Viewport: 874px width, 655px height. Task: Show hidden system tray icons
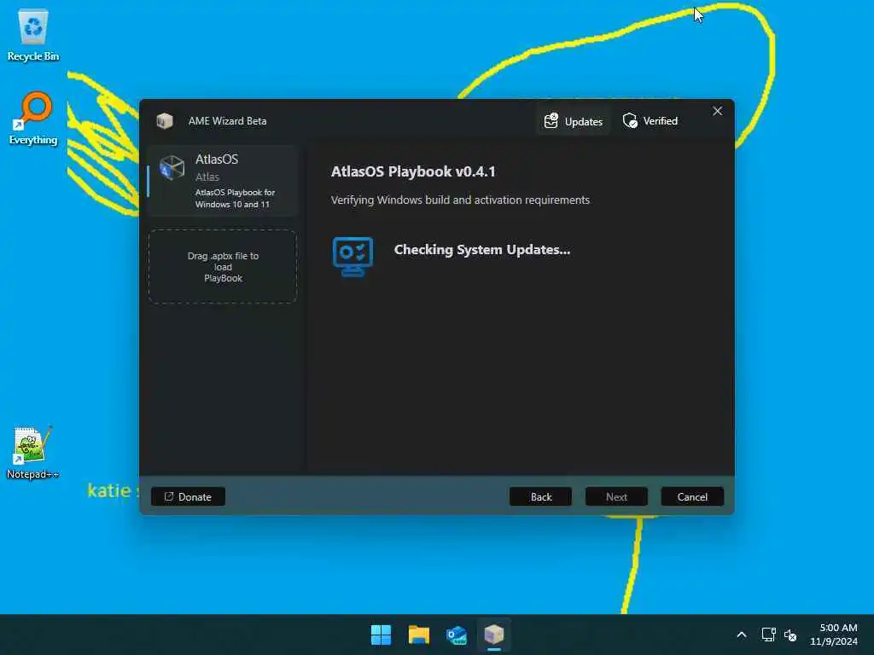[742, 635]
